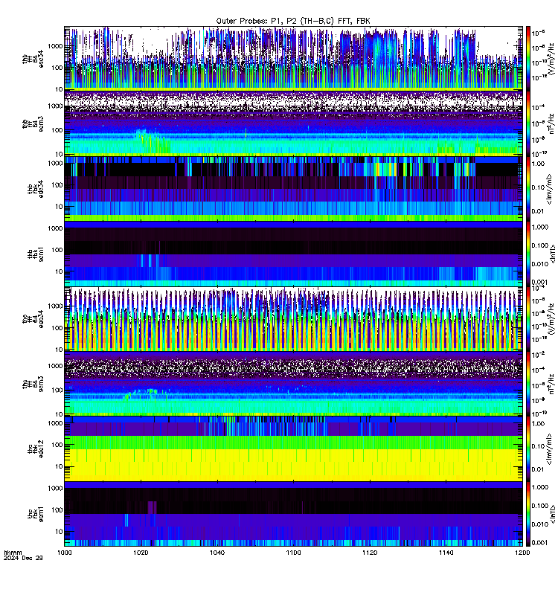Click the 'nT²/Hz' unit label of the thc scm3 color bar
Screen dimensions: 558x595
tap(551, 384)
